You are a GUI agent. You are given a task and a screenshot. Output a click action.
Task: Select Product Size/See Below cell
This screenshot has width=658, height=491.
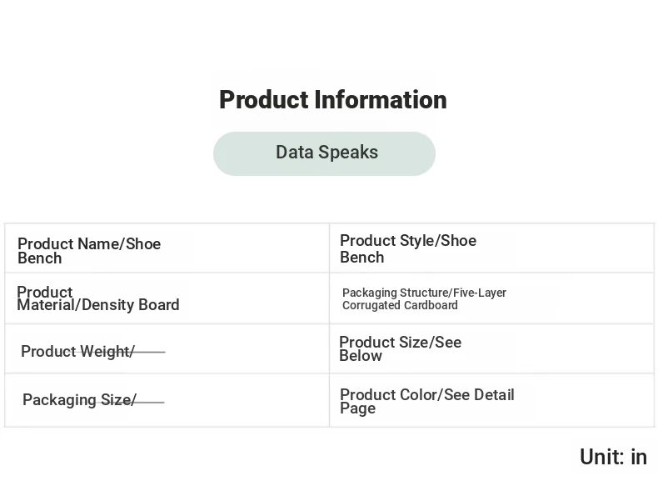coord(491,348)
